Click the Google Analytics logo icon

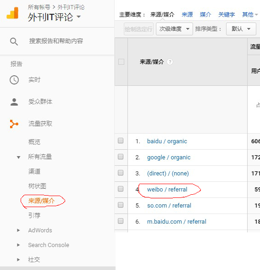12,13
